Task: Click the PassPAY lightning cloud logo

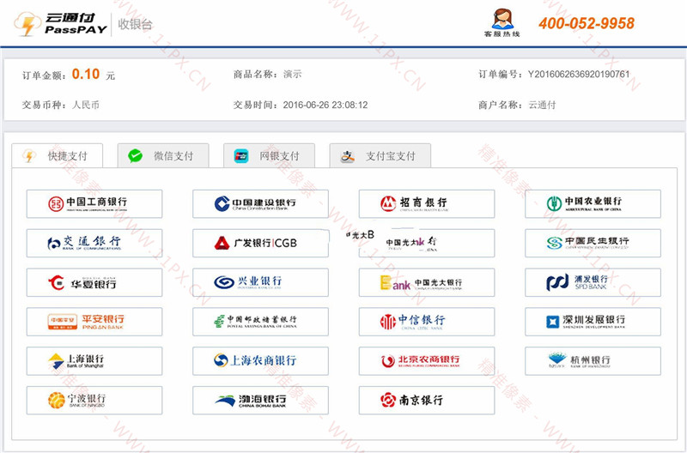Action: click(27, 24)
